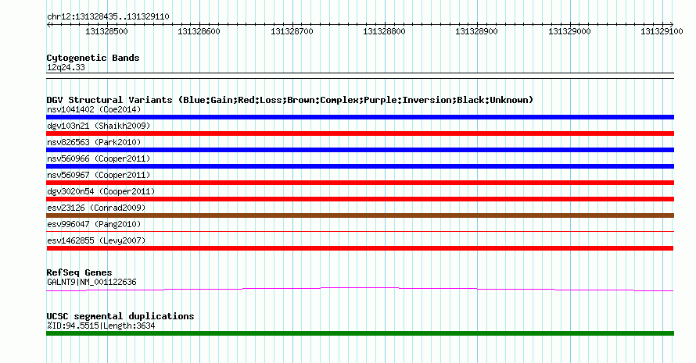The height and width of the screenshot is (363, 696).
Task: Open the esv23126 (Conrad2009) label
Action: pos(96,208)
